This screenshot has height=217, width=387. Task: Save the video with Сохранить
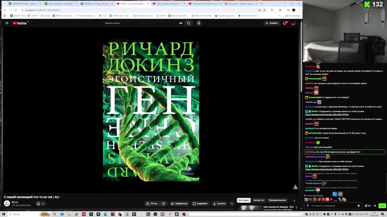200,203
